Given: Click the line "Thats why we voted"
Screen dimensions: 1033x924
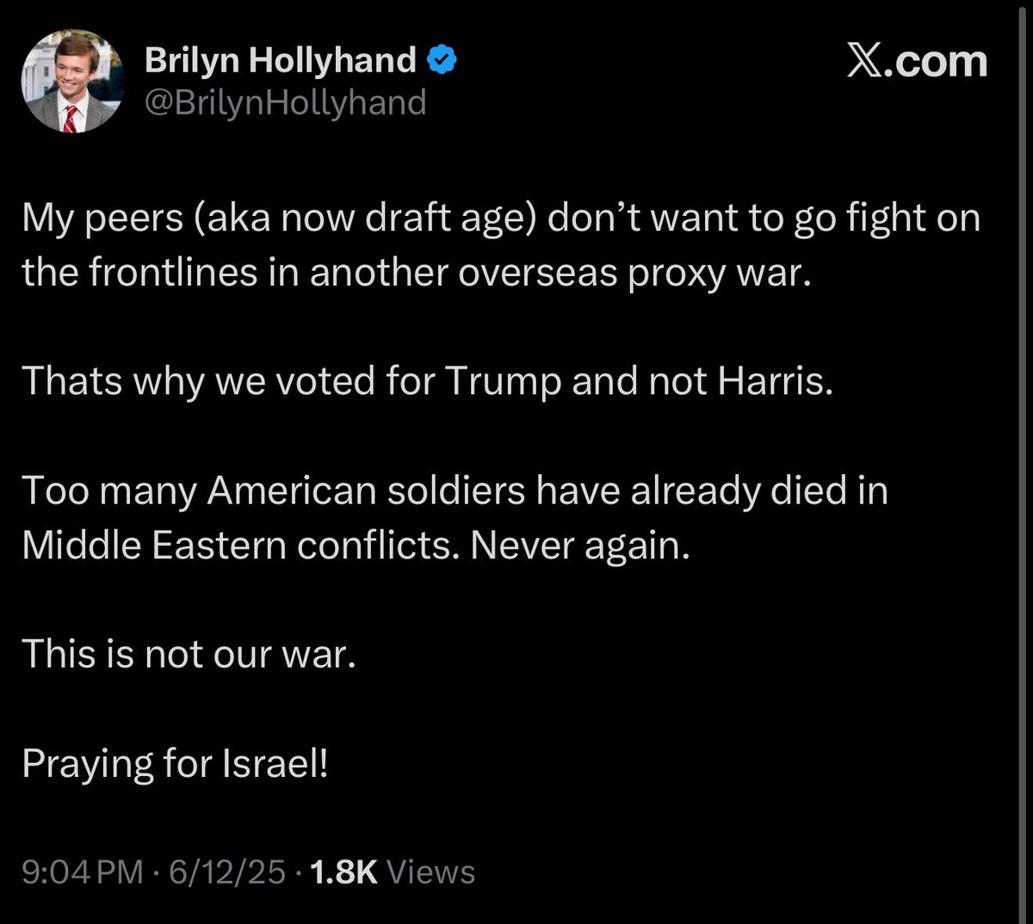Looking at the screenshot, I should tap(428, 381).
